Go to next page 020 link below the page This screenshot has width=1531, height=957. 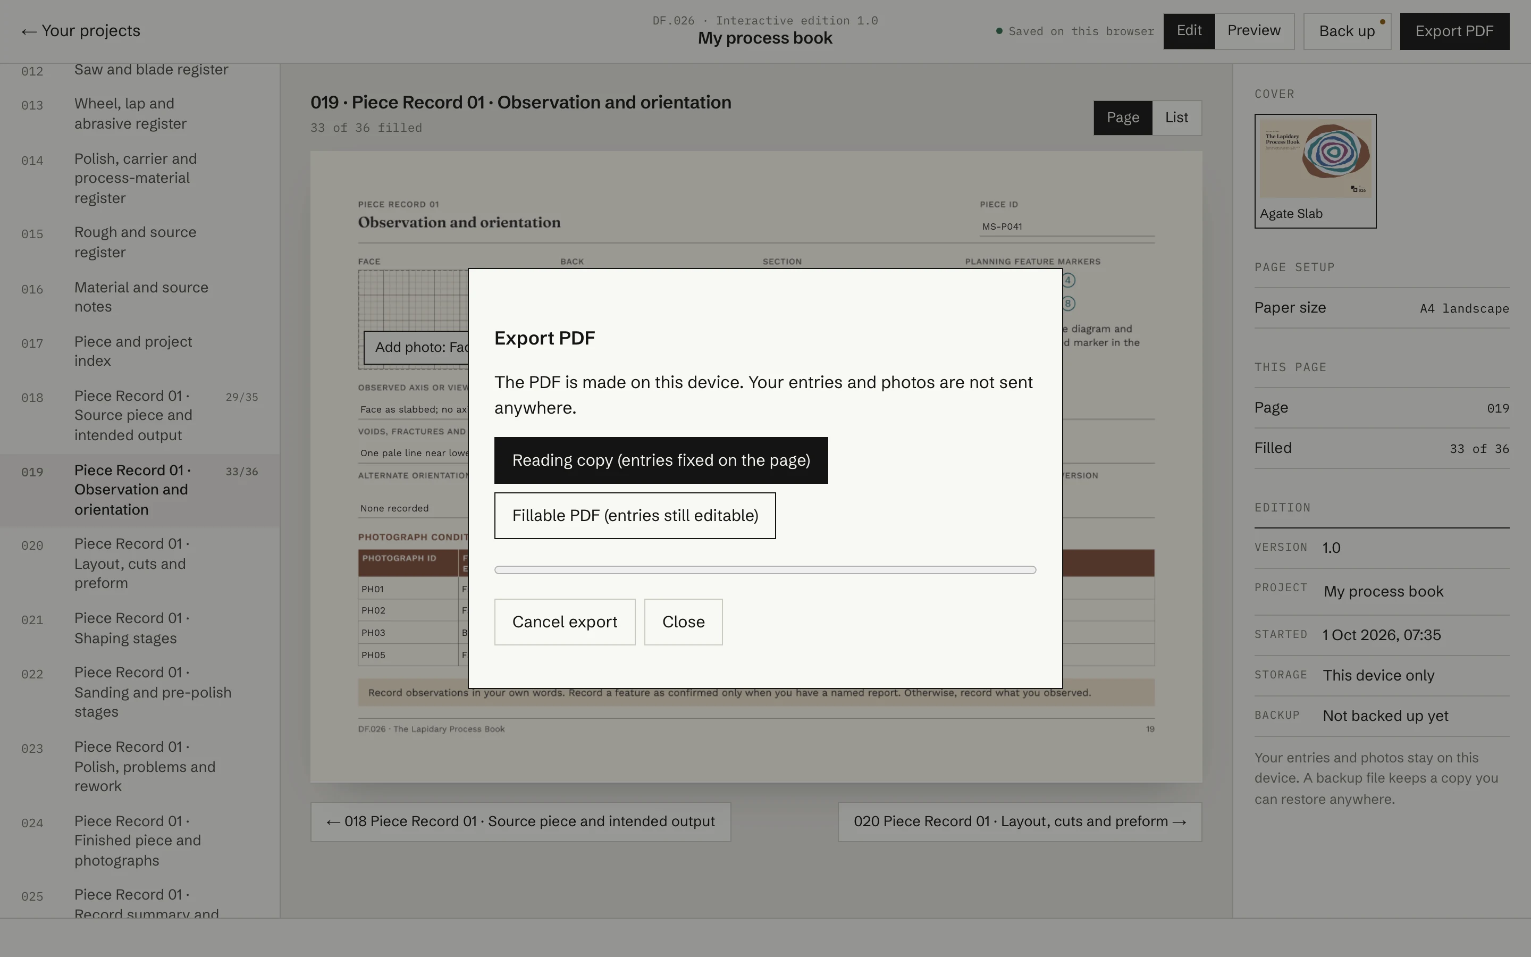click(1019, 821)
